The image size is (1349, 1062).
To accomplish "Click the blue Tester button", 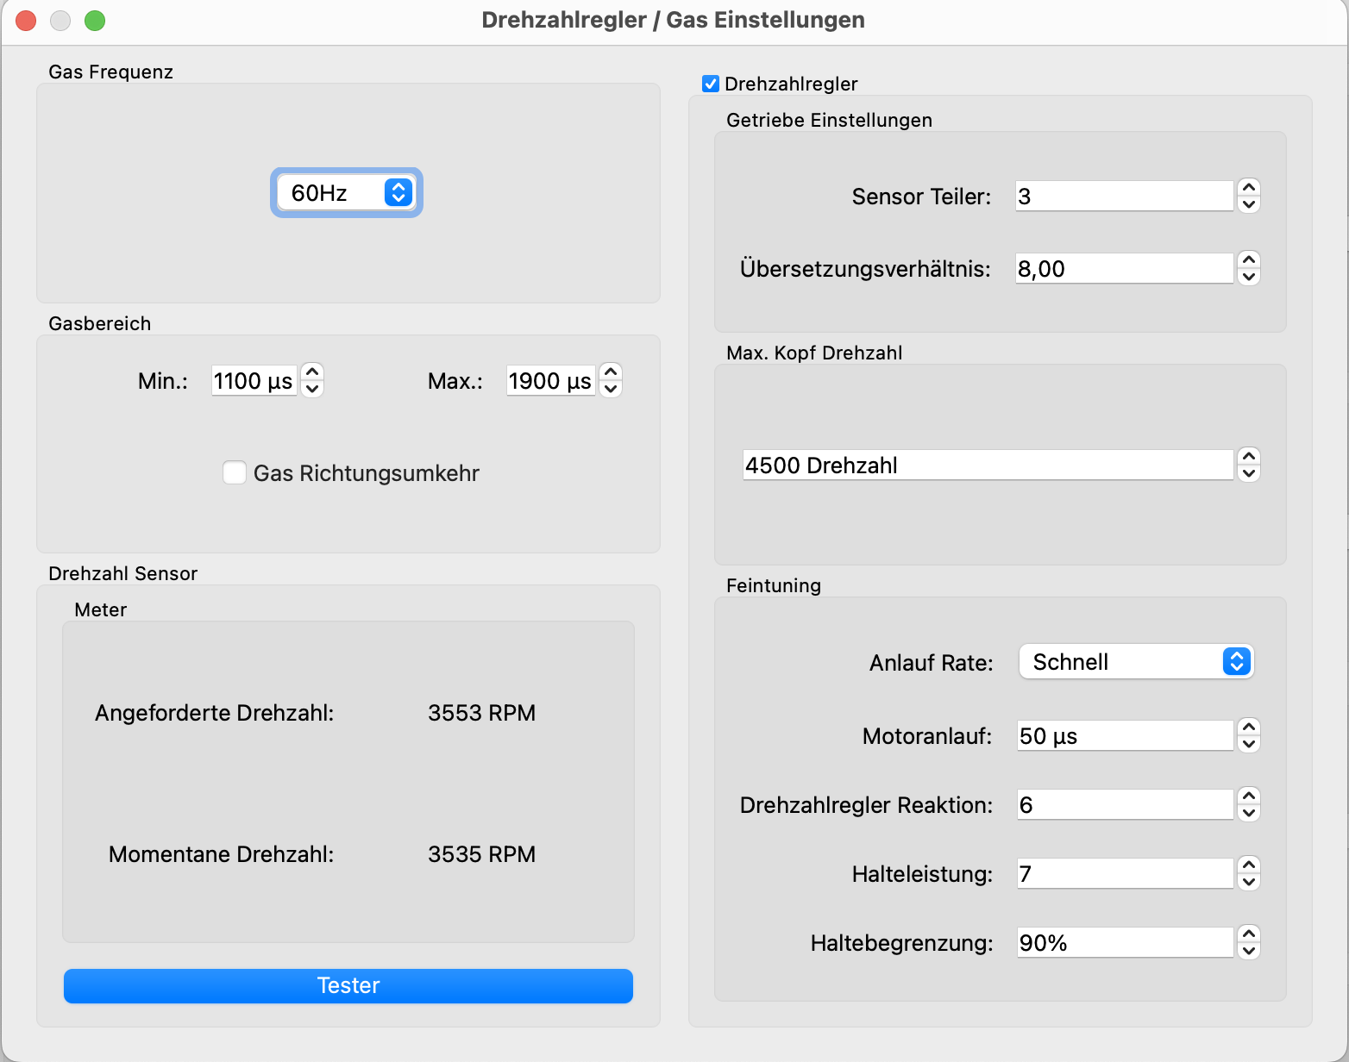I will click(348, 985).
